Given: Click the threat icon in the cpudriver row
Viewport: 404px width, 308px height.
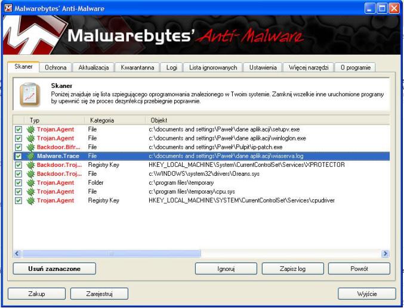Looking at the screenshot, I should [x=30, y=200].
